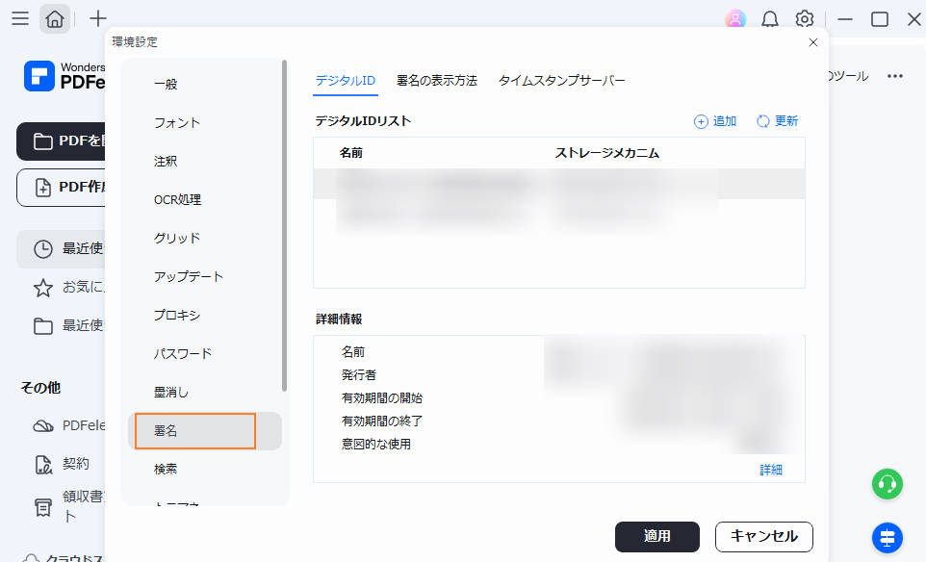Image resolution: width=926 pixels, height=562 pixels.
Task: Click the green headset support icon
Action: pyautogui.click(x=887, y=484)
